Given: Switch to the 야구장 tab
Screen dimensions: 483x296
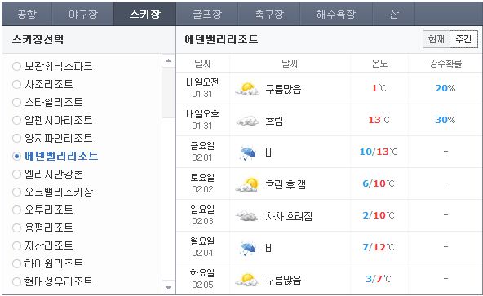Looking at the screenshot, I should 83,14.
